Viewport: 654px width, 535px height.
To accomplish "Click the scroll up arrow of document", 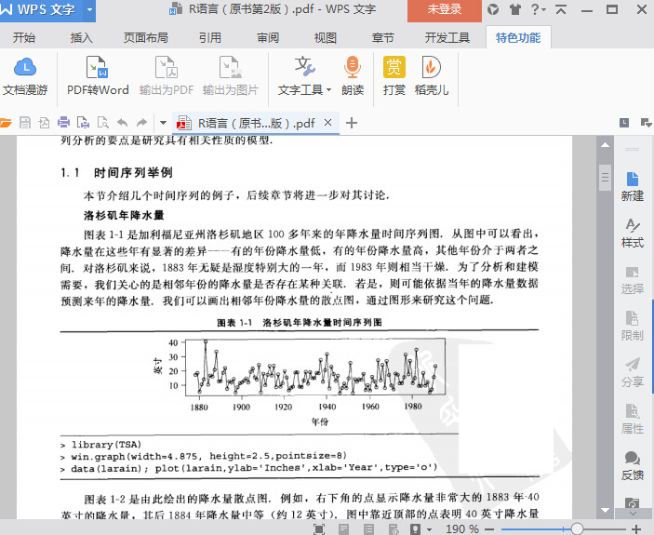I will (605, 145).
